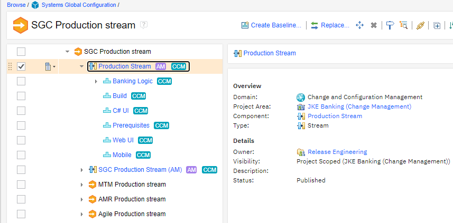Click Create Baseline in the toolbar
Image resolution: width=453 pixels, height=223 pixels.
click(271, 25)
